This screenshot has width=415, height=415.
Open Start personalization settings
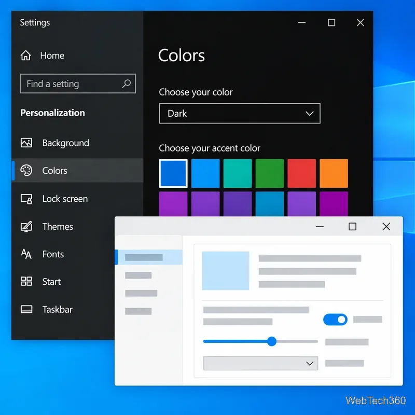(51, 282)
